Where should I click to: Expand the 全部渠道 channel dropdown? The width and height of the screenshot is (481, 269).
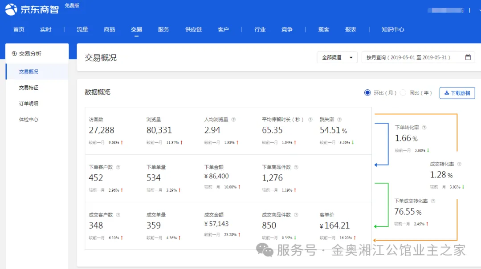pos(337,57)
